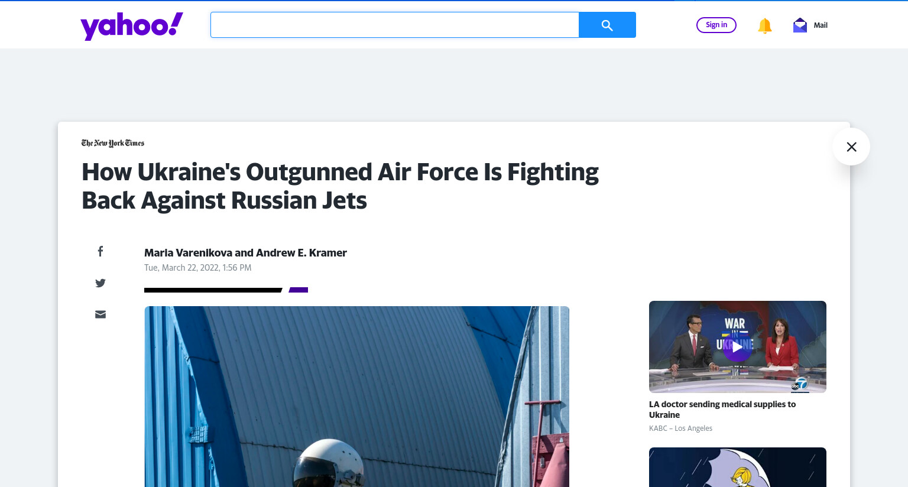The width and height of the screenshot is (908, 487).
Task: Share the article via email icon
Action: pos(100,314)
